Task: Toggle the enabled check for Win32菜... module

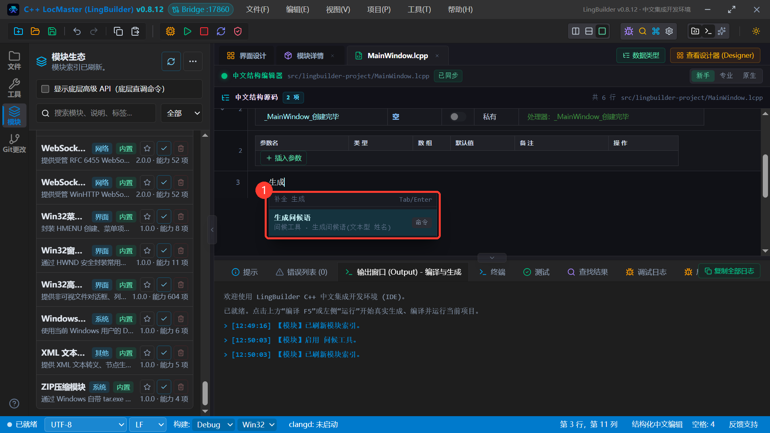Action: click(x=164, y=216)
